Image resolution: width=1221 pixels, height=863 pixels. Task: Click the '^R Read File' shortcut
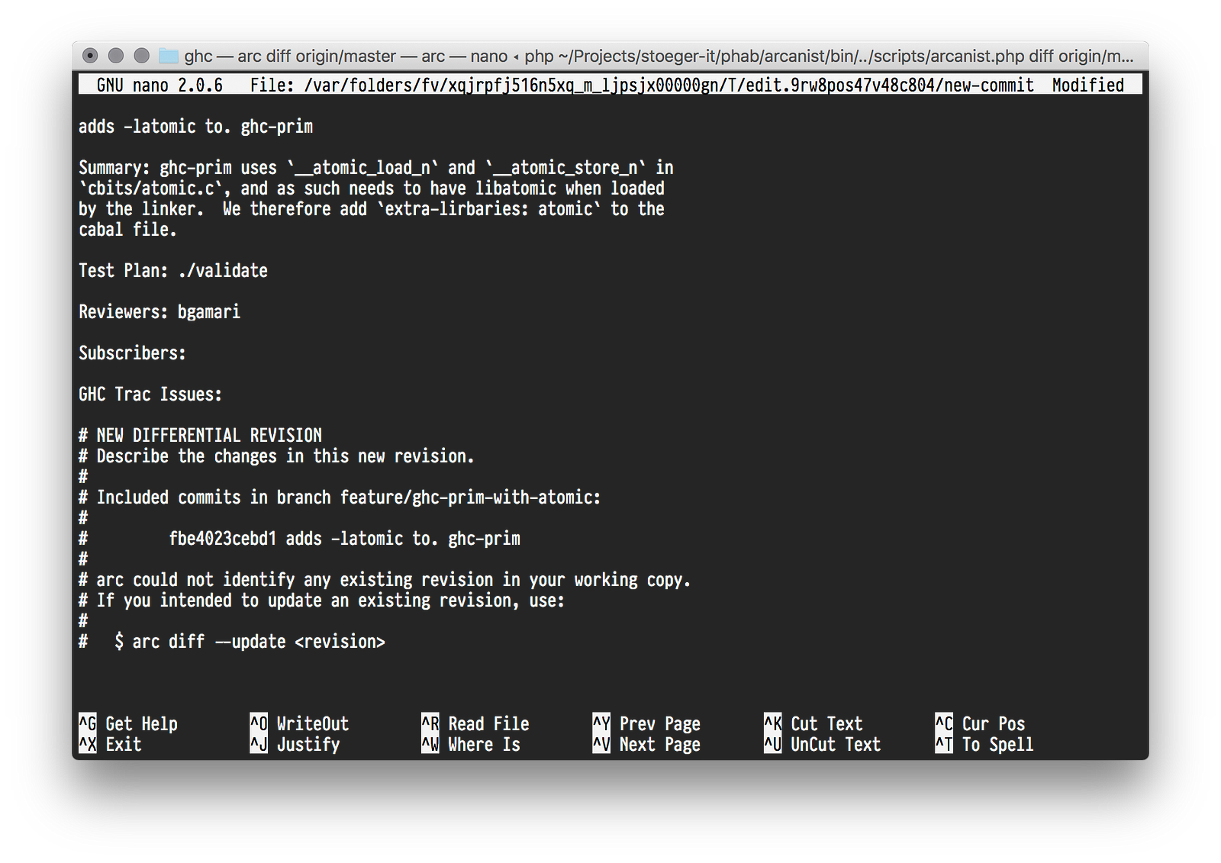(475, 724)
